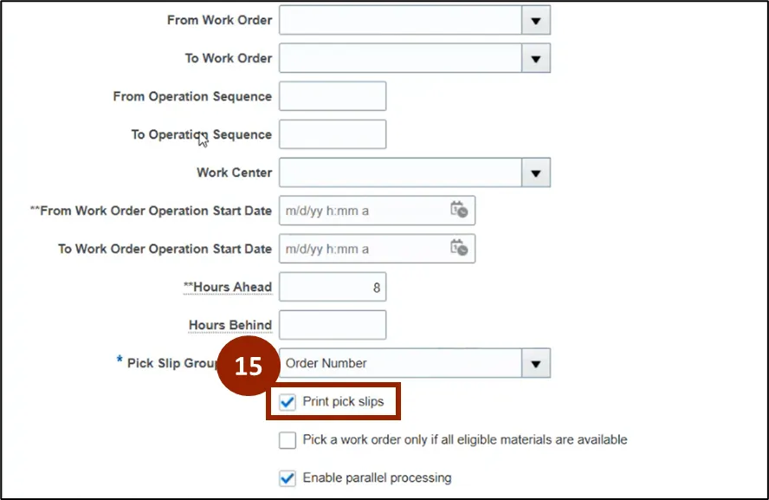Click the Work Center text box
The width and height of the screenshot is (769, 500).
coord(400,172)
